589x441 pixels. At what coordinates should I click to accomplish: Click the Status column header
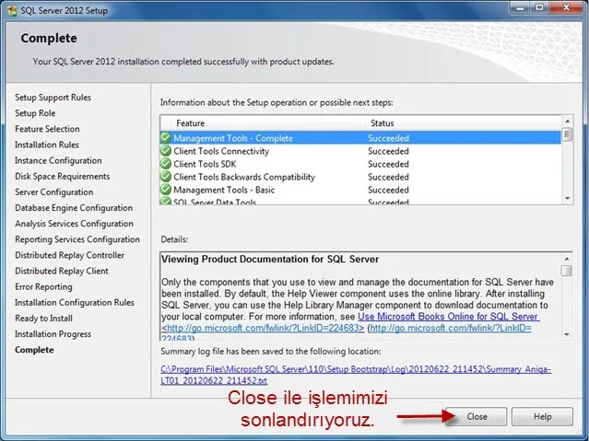(464, 123)
